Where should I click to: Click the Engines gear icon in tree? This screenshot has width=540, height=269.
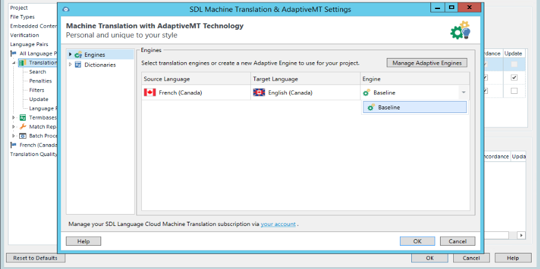click(78, 55)
